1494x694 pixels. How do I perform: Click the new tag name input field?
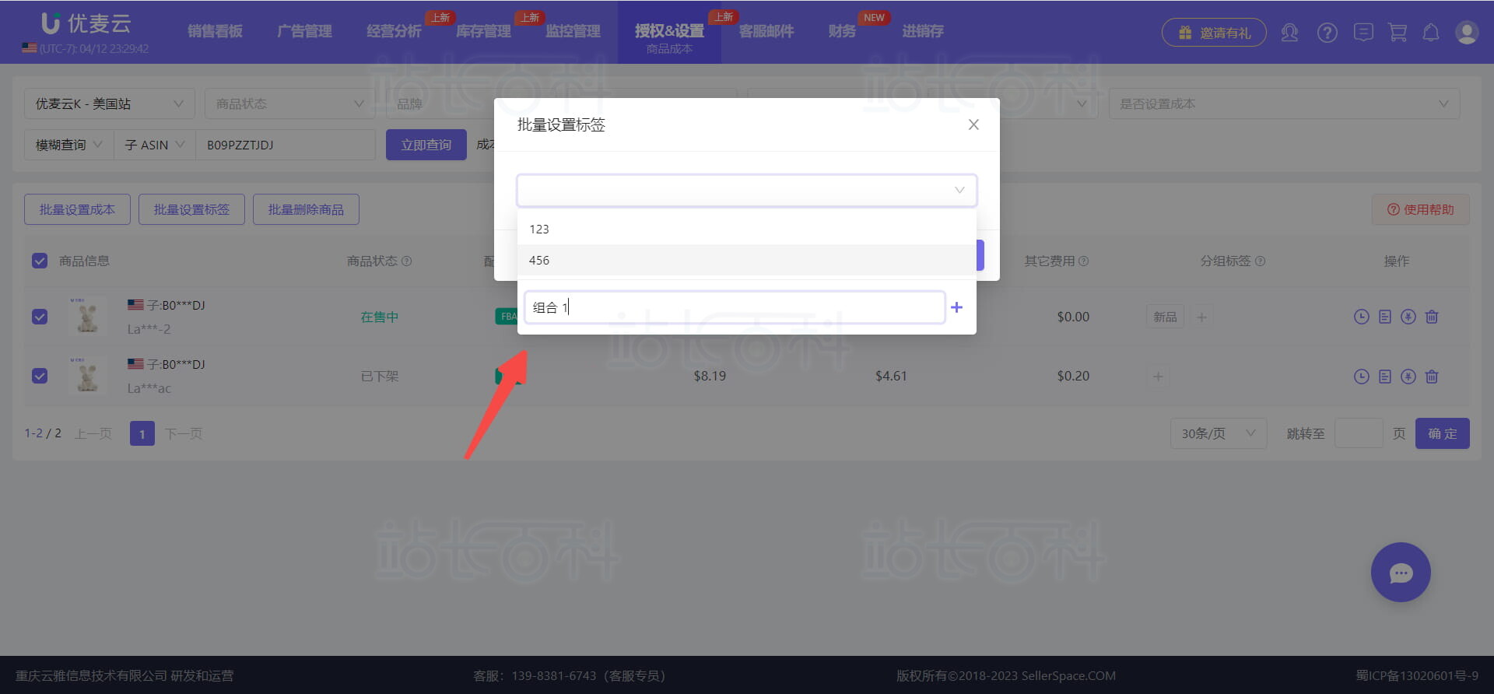735,307
